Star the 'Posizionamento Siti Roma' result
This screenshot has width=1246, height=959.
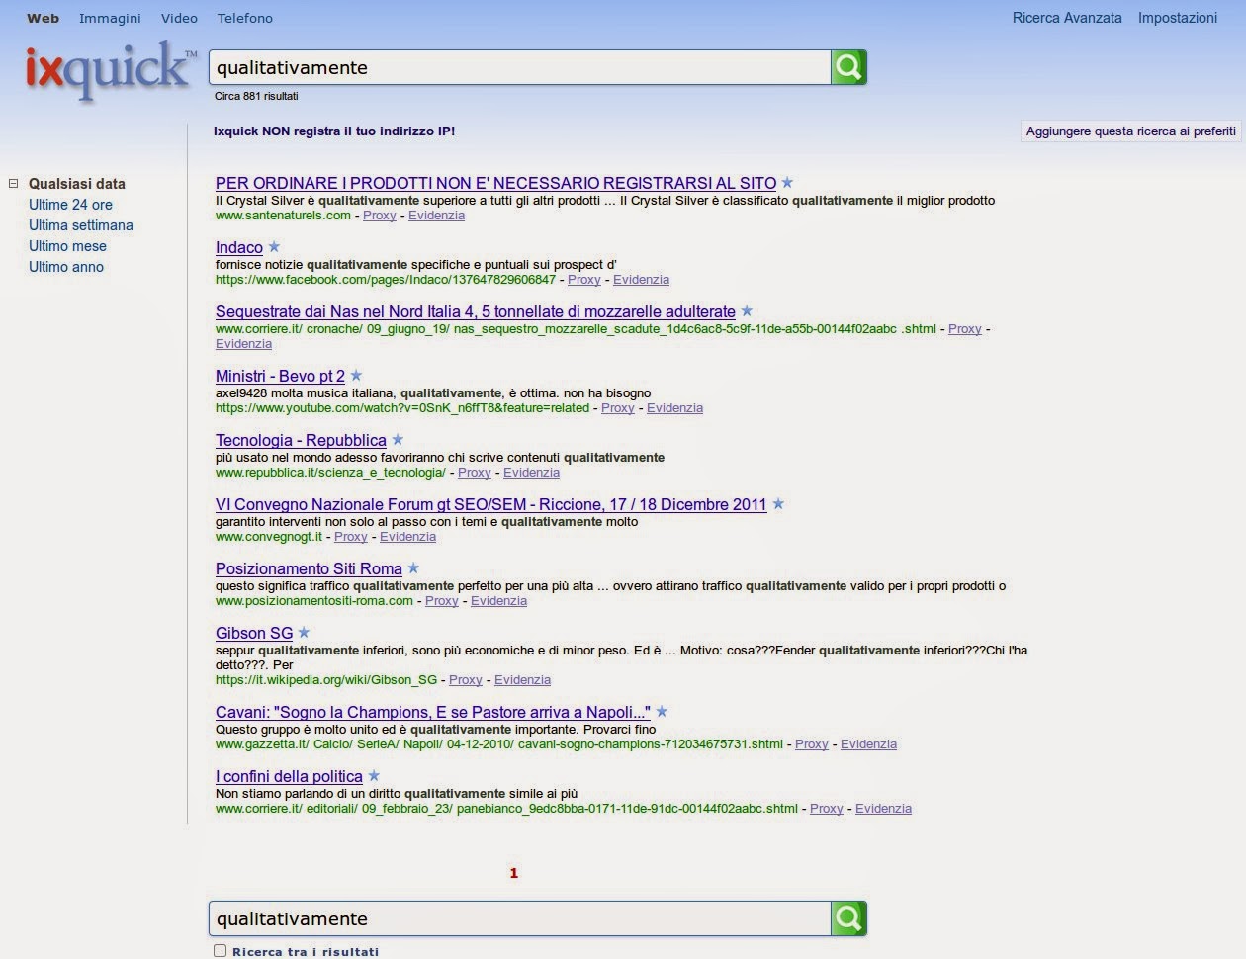point(413,568)
